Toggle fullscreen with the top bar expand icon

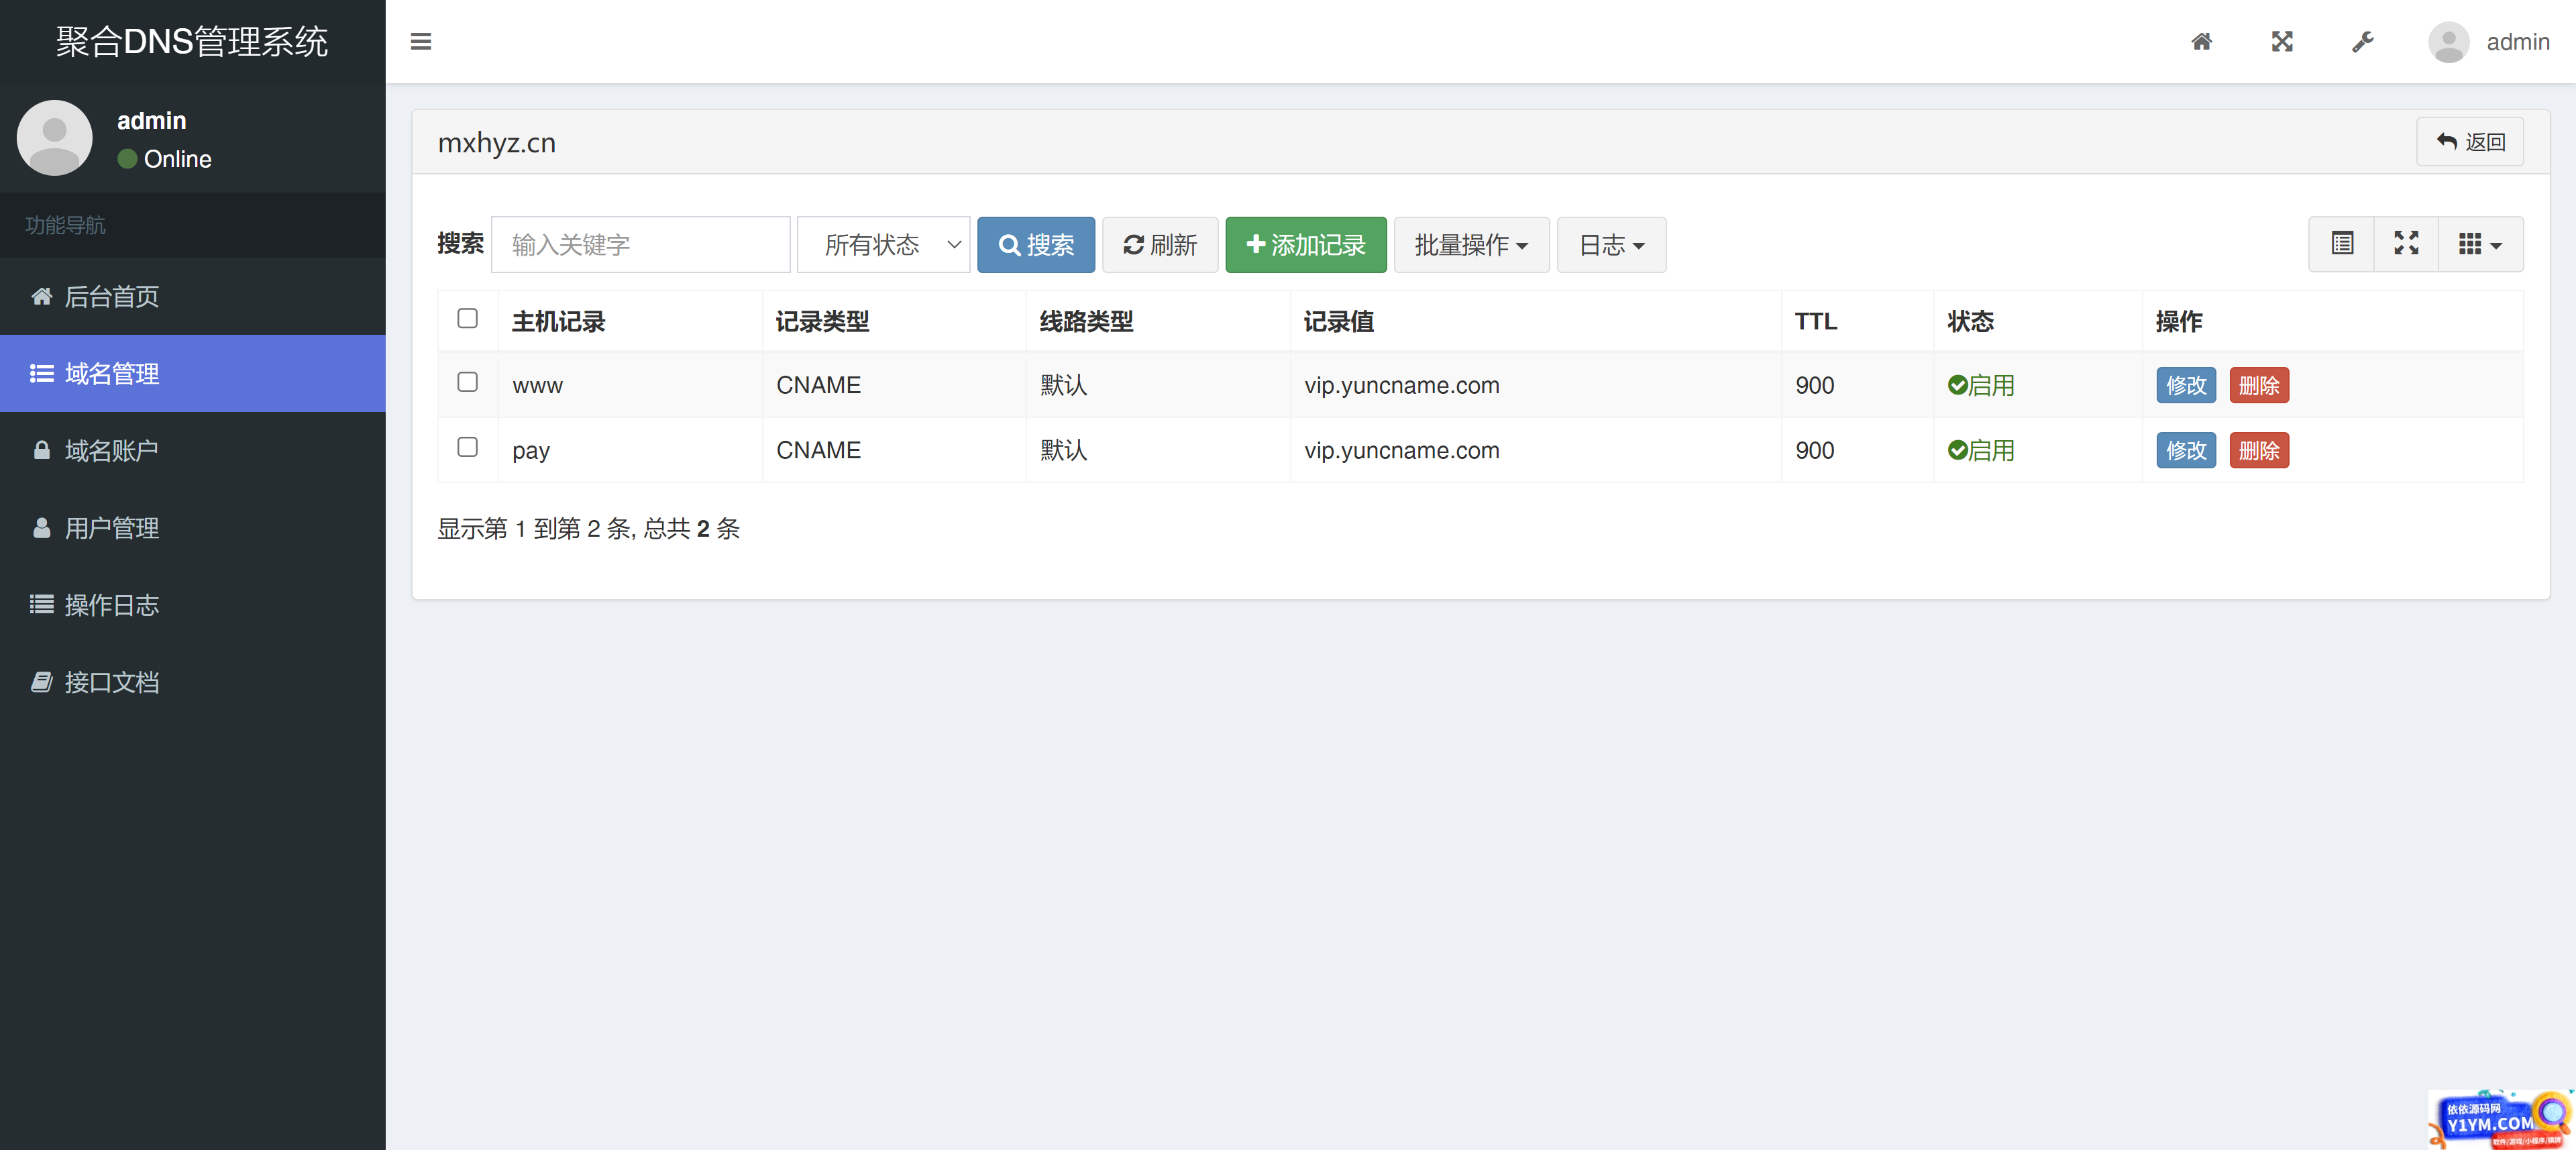point(2282,41)
